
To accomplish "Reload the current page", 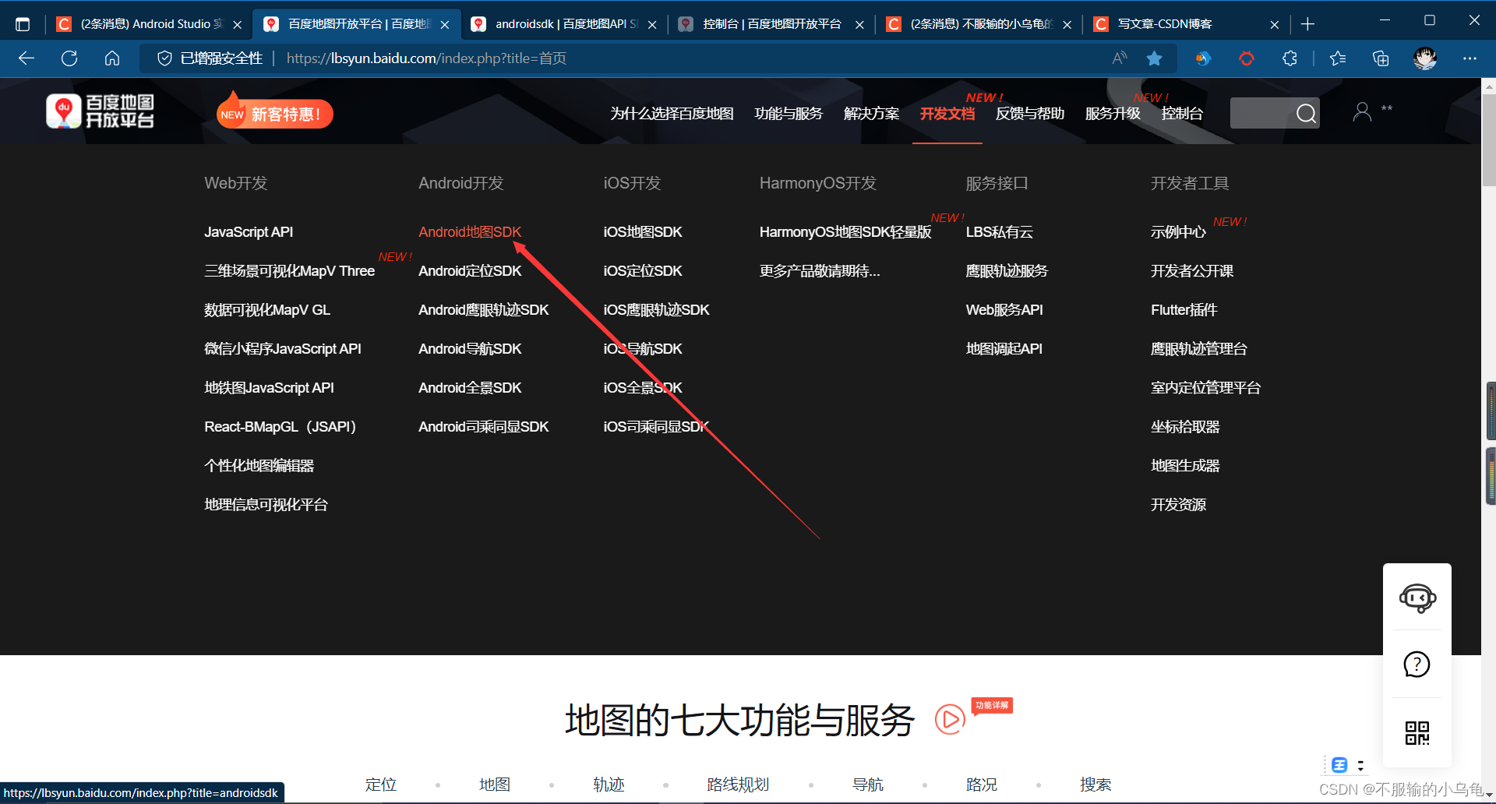I will coord(69,58).
